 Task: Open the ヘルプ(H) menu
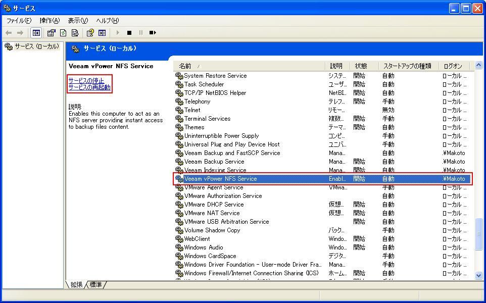(x=107, y=21)
